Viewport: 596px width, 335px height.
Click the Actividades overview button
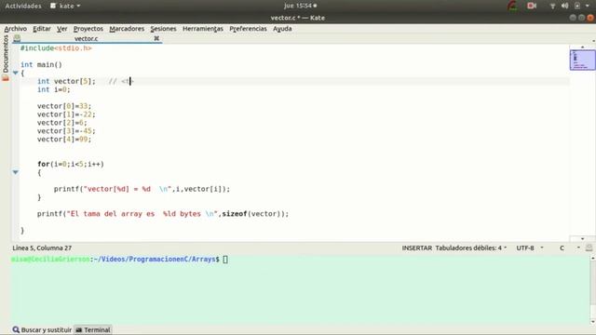[x=23, y=6]
